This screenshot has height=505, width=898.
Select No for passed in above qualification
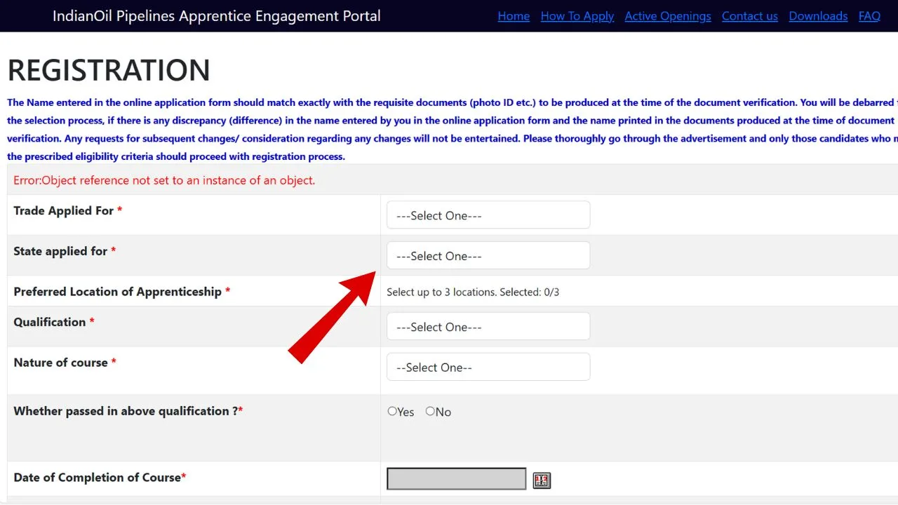tap(430, 411)
